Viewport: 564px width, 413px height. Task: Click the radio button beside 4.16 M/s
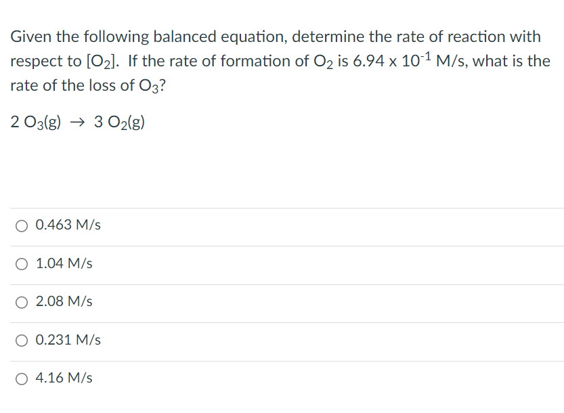(21, 378)
